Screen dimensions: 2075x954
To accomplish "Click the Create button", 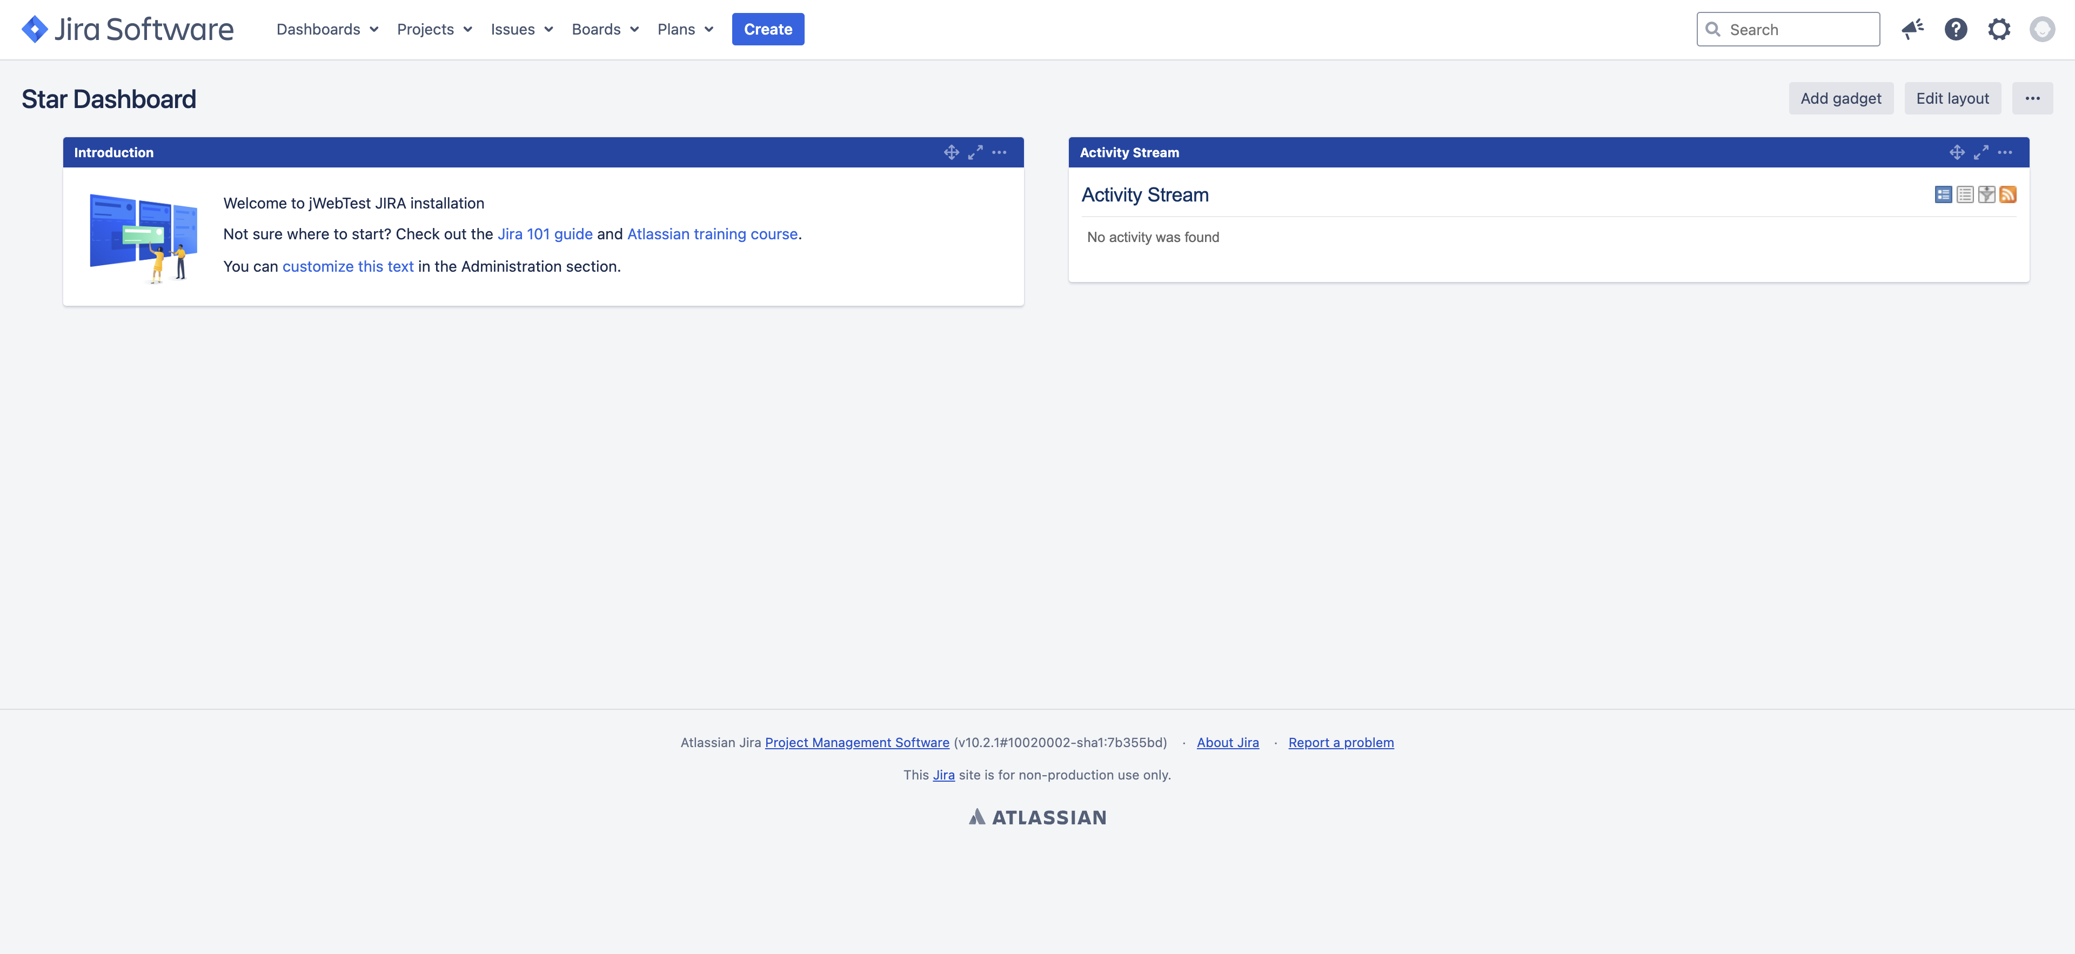I will click(x=768, y=30).
